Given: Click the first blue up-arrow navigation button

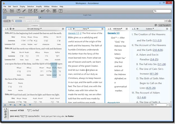Looking at the screenshot, I should (5, 105).
